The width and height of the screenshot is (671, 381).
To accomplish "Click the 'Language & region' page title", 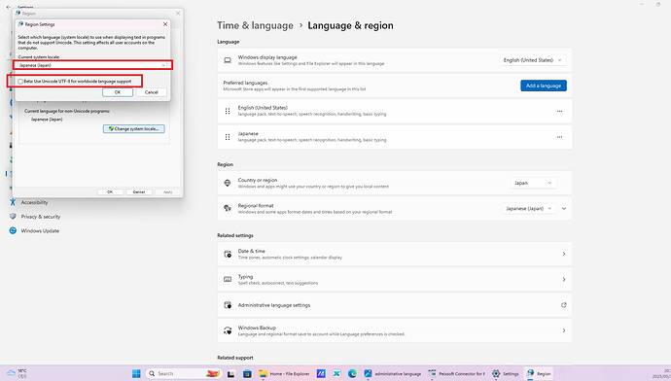I will point(350,25).
